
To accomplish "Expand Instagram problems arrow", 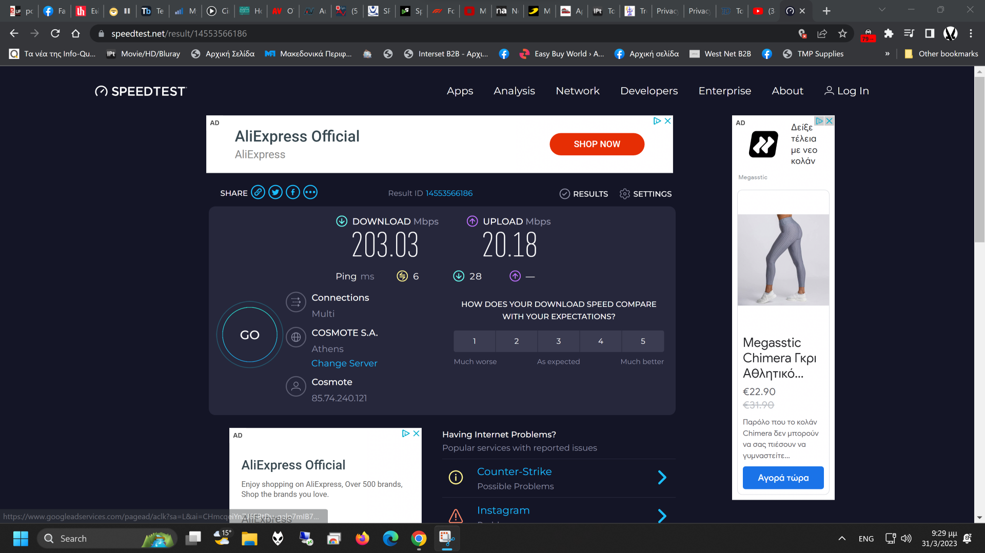I will coord(662,516).
